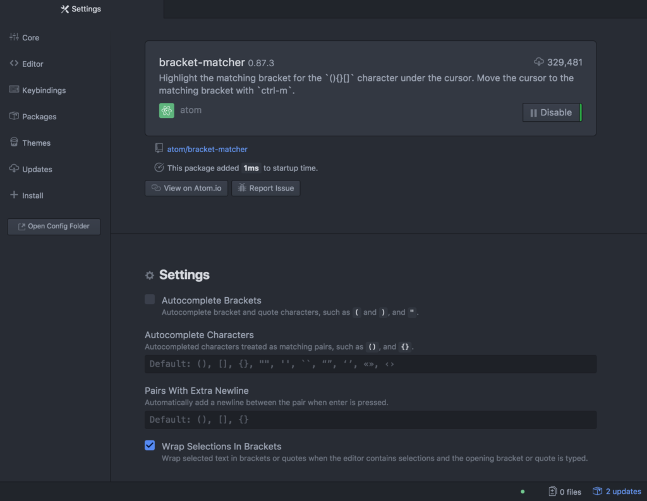Image resolution: width=647 pixels, height=501 pixels.
Task: Click the Keybindings keyboard icon
Action: [x=14, y=90]
